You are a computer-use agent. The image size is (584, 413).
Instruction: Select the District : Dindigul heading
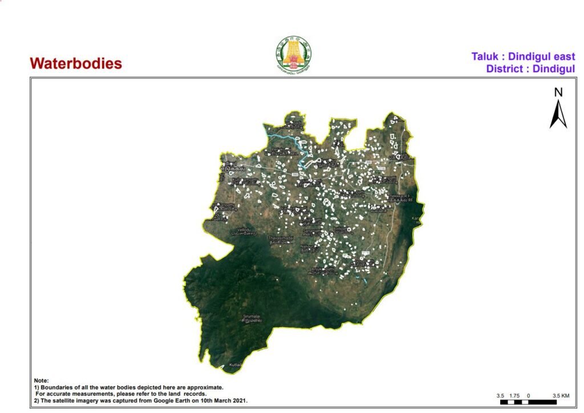pyautogui.click(x=530, y=69)
